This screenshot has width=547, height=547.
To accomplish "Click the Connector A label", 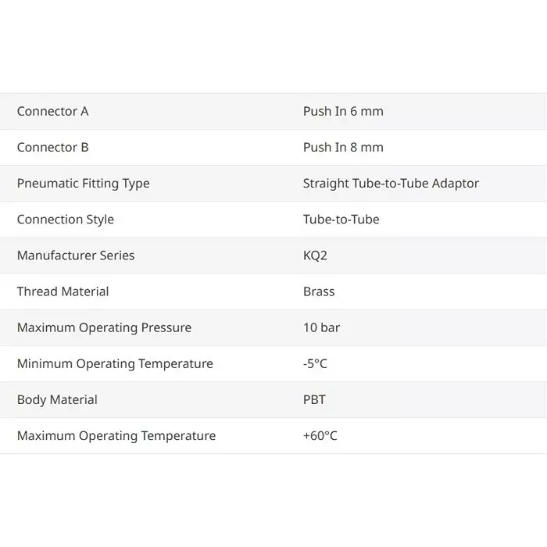I will click(53, 111).
